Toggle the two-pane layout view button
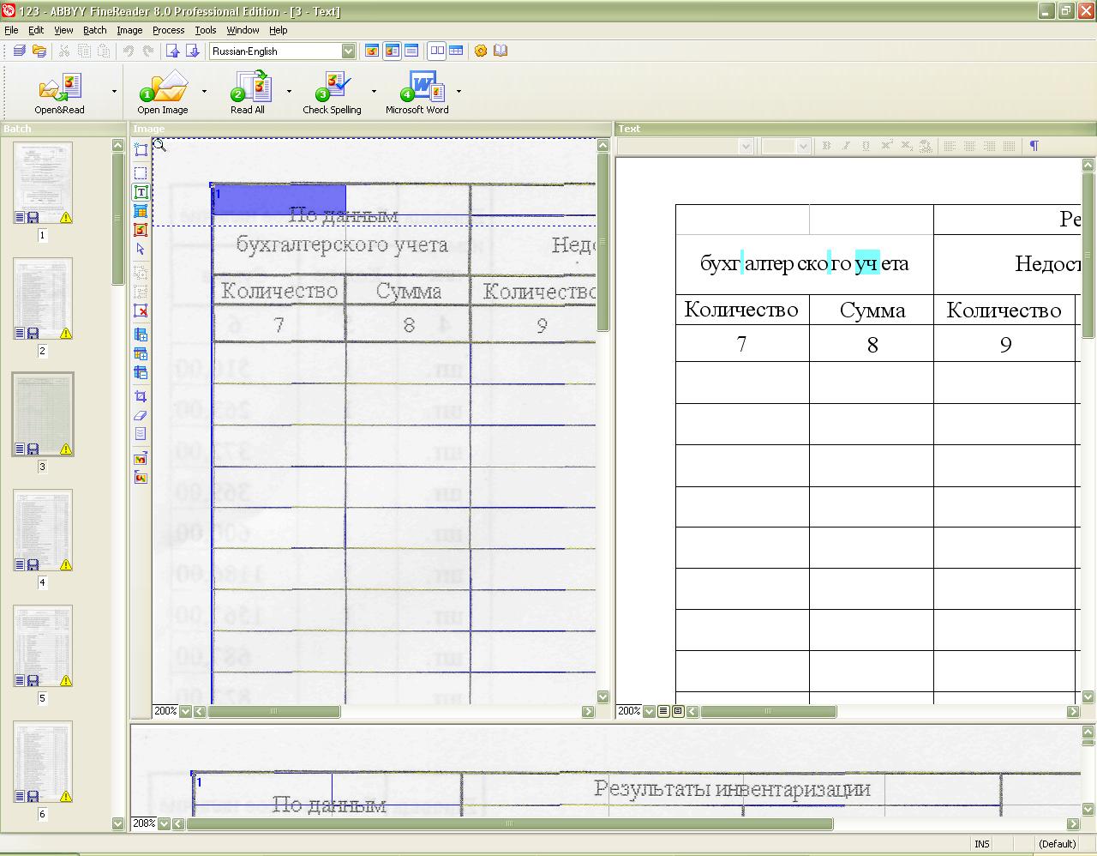This screenshot has height=856, width=1097. [x=437, y=51]
